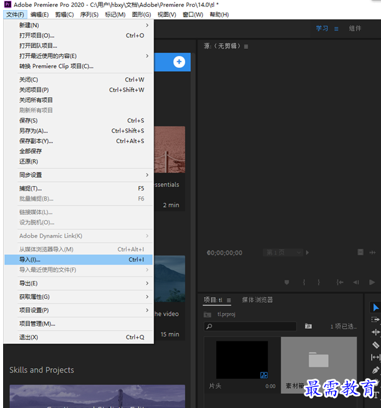This screenshot has width=381, height=408.
Task: Choose 保存(S) menu item
Action: click(x=79, y=120)
